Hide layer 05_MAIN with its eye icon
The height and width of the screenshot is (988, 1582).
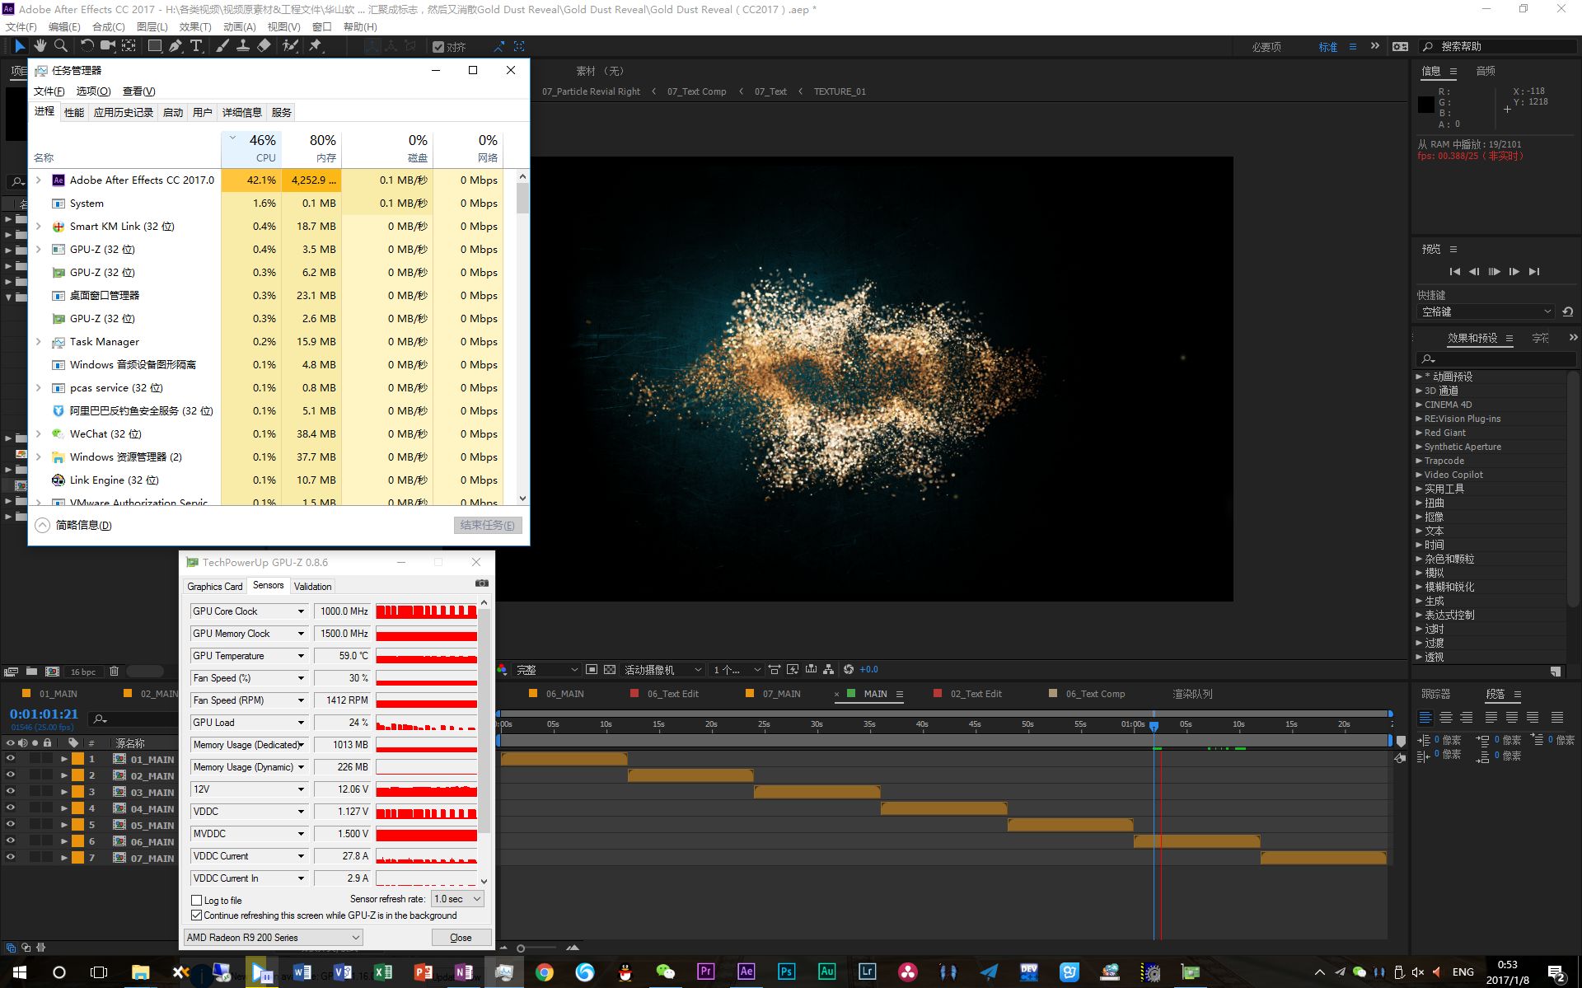coord(11,825)
